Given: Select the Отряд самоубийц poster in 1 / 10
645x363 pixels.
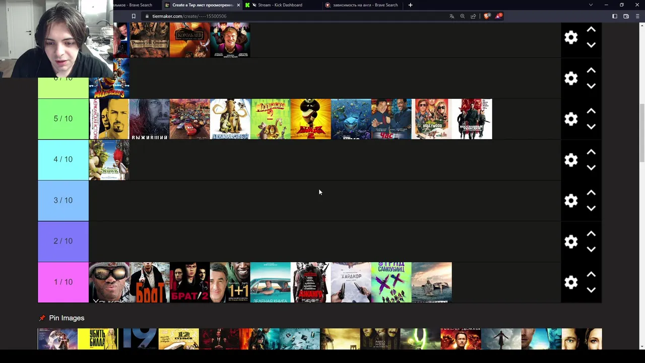Looking at the screenshot, I should [392, 282].
